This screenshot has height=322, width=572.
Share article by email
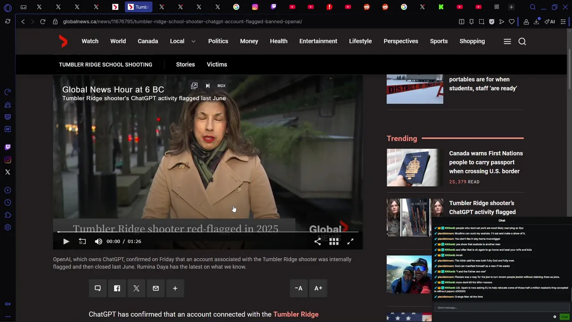(x=156, y=288)
